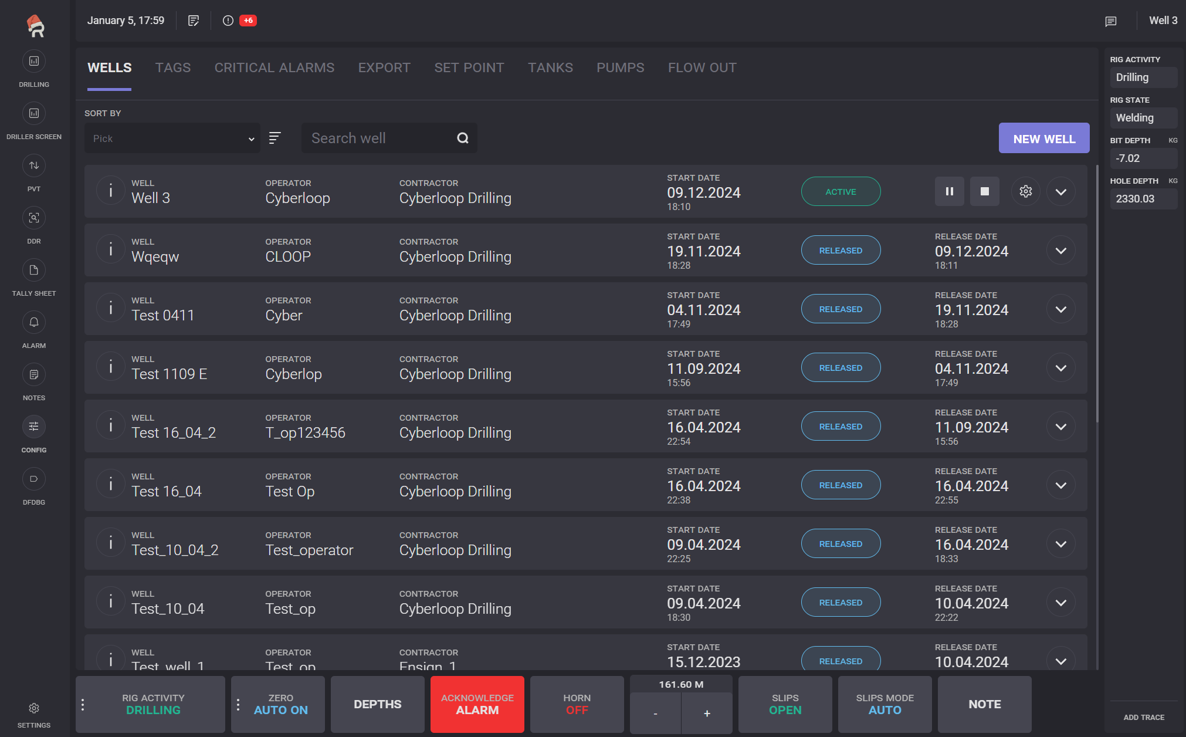The width and height of the screenshot is (1186, 737).
Task: Click the sort order icon
Action: tap(275, 138)
